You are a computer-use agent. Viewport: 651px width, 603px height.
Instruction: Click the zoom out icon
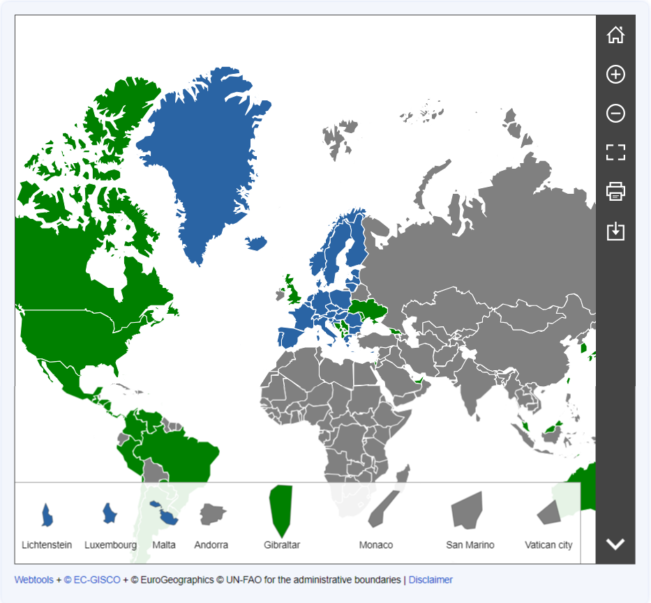coord(615,113)
